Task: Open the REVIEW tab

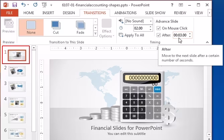Action: [180, 13]
